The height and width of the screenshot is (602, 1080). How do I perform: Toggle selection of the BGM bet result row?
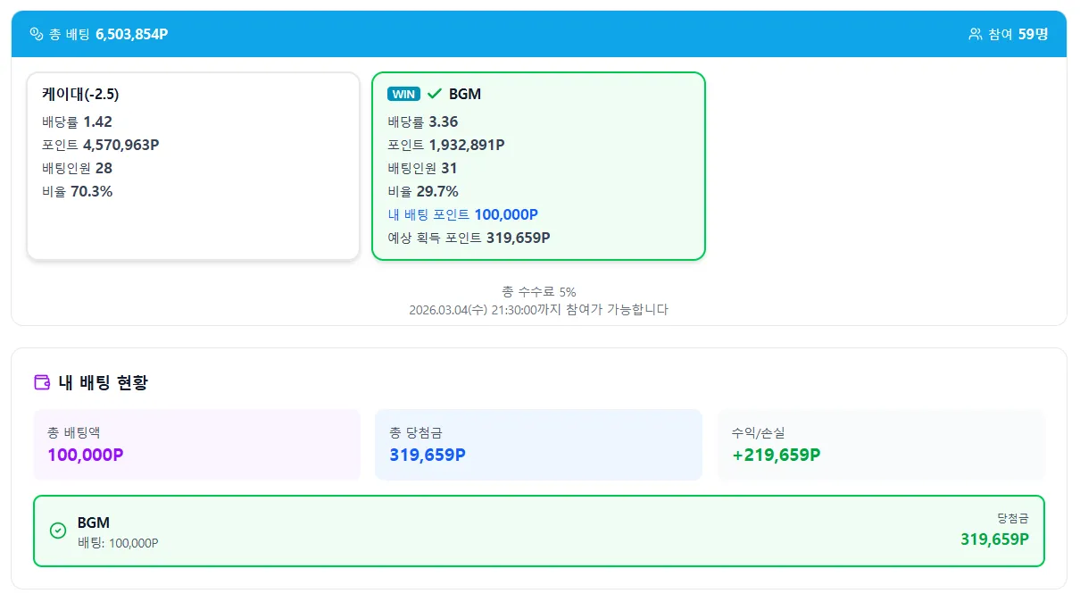(538, 531)
